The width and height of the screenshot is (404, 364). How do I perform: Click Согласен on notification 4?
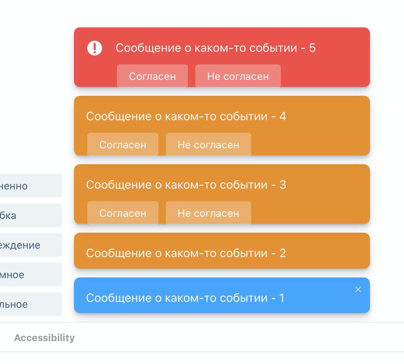point(122,145)
